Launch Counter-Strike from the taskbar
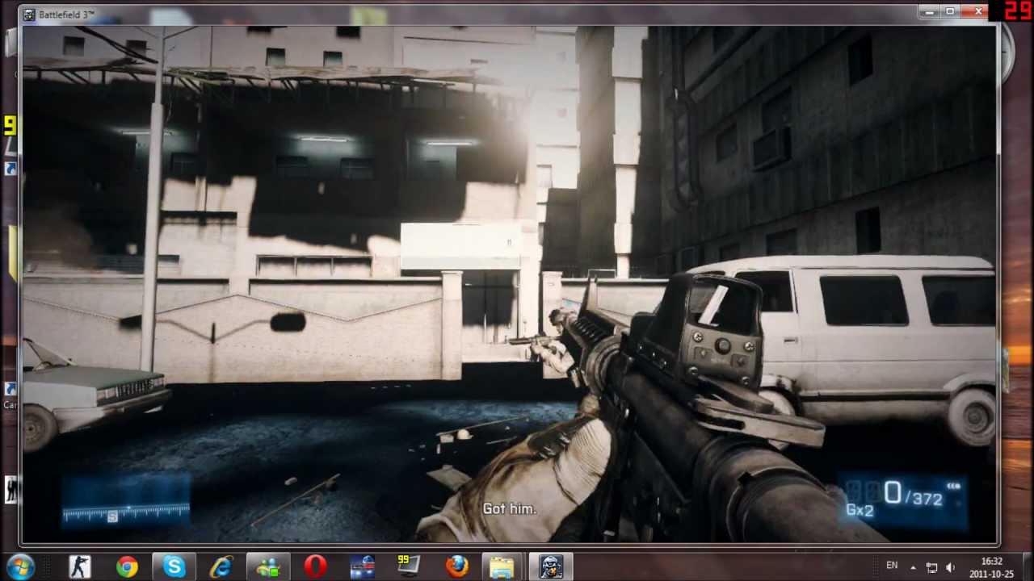 [x=80, y=566]
